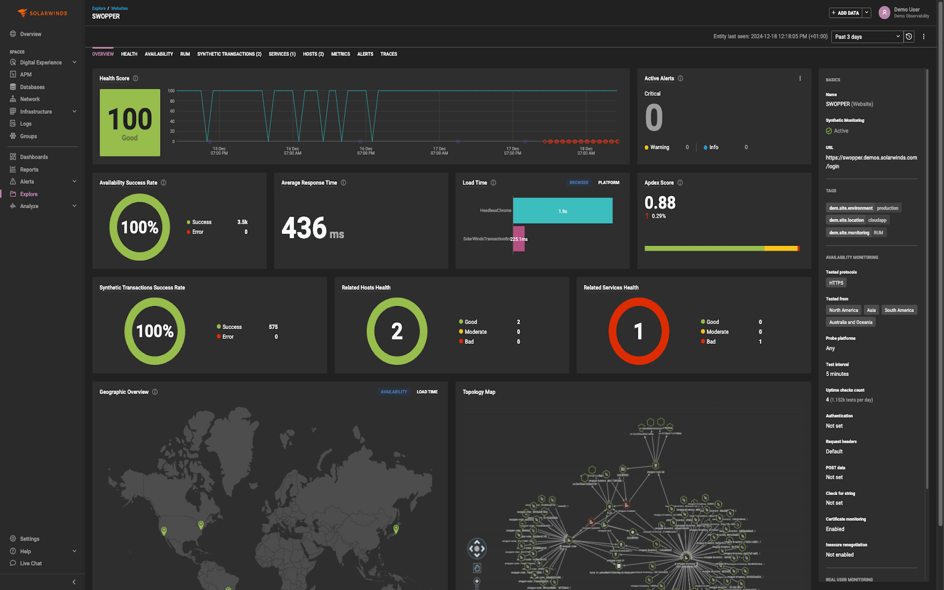Expand the Analyze sidebar section
Screen dimensions: 944x590
point(30,206)
